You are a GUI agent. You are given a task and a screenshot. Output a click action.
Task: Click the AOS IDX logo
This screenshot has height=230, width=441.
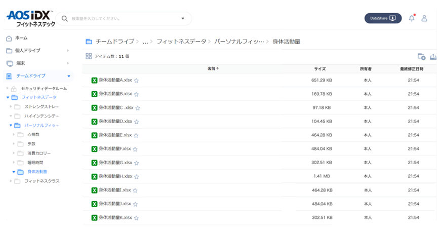pyautogui.click(x=30, y=19)
